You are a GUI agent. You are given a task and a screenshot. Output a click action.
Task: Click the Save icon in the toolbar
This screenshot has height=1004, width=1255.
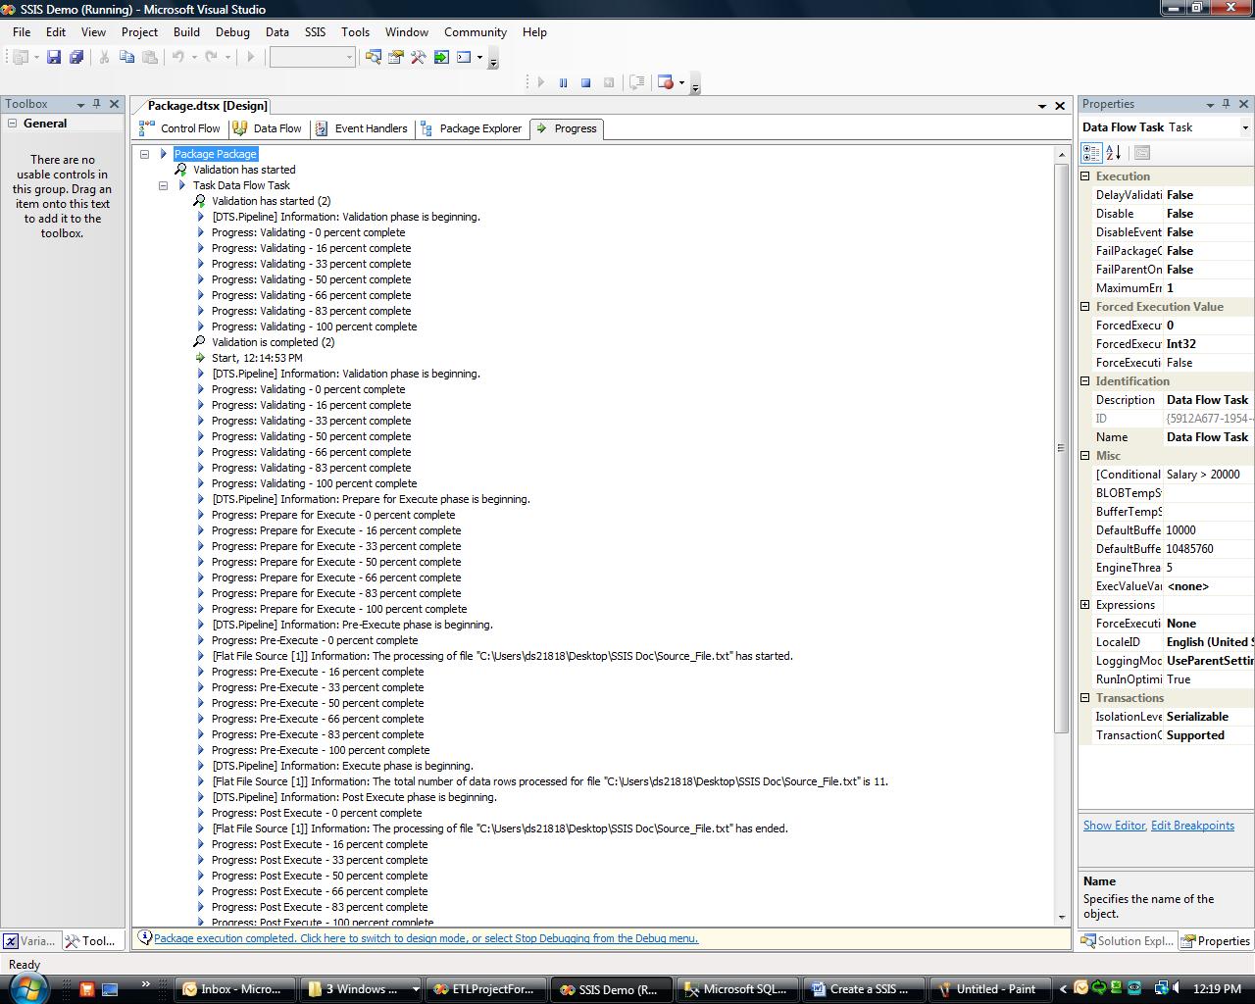(x=54, y=57)
